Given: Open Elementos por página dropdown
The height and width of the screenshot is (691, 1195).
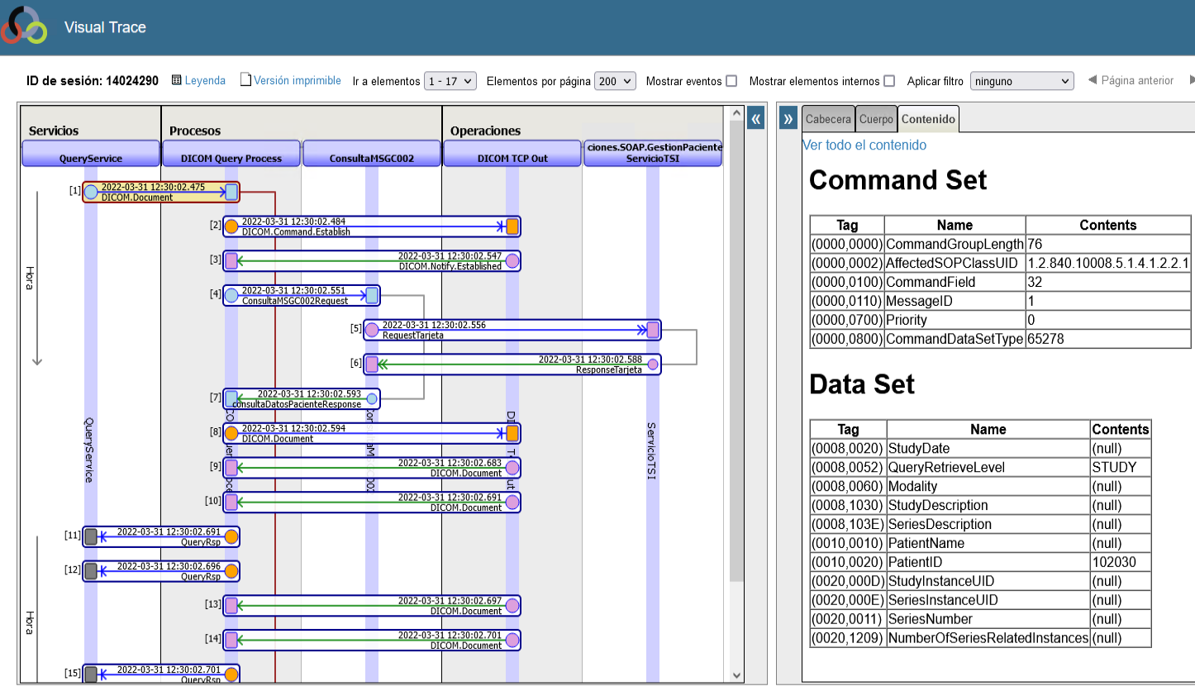Looking at the screenshot, I should pyautogui.click(x=615, y=81).
